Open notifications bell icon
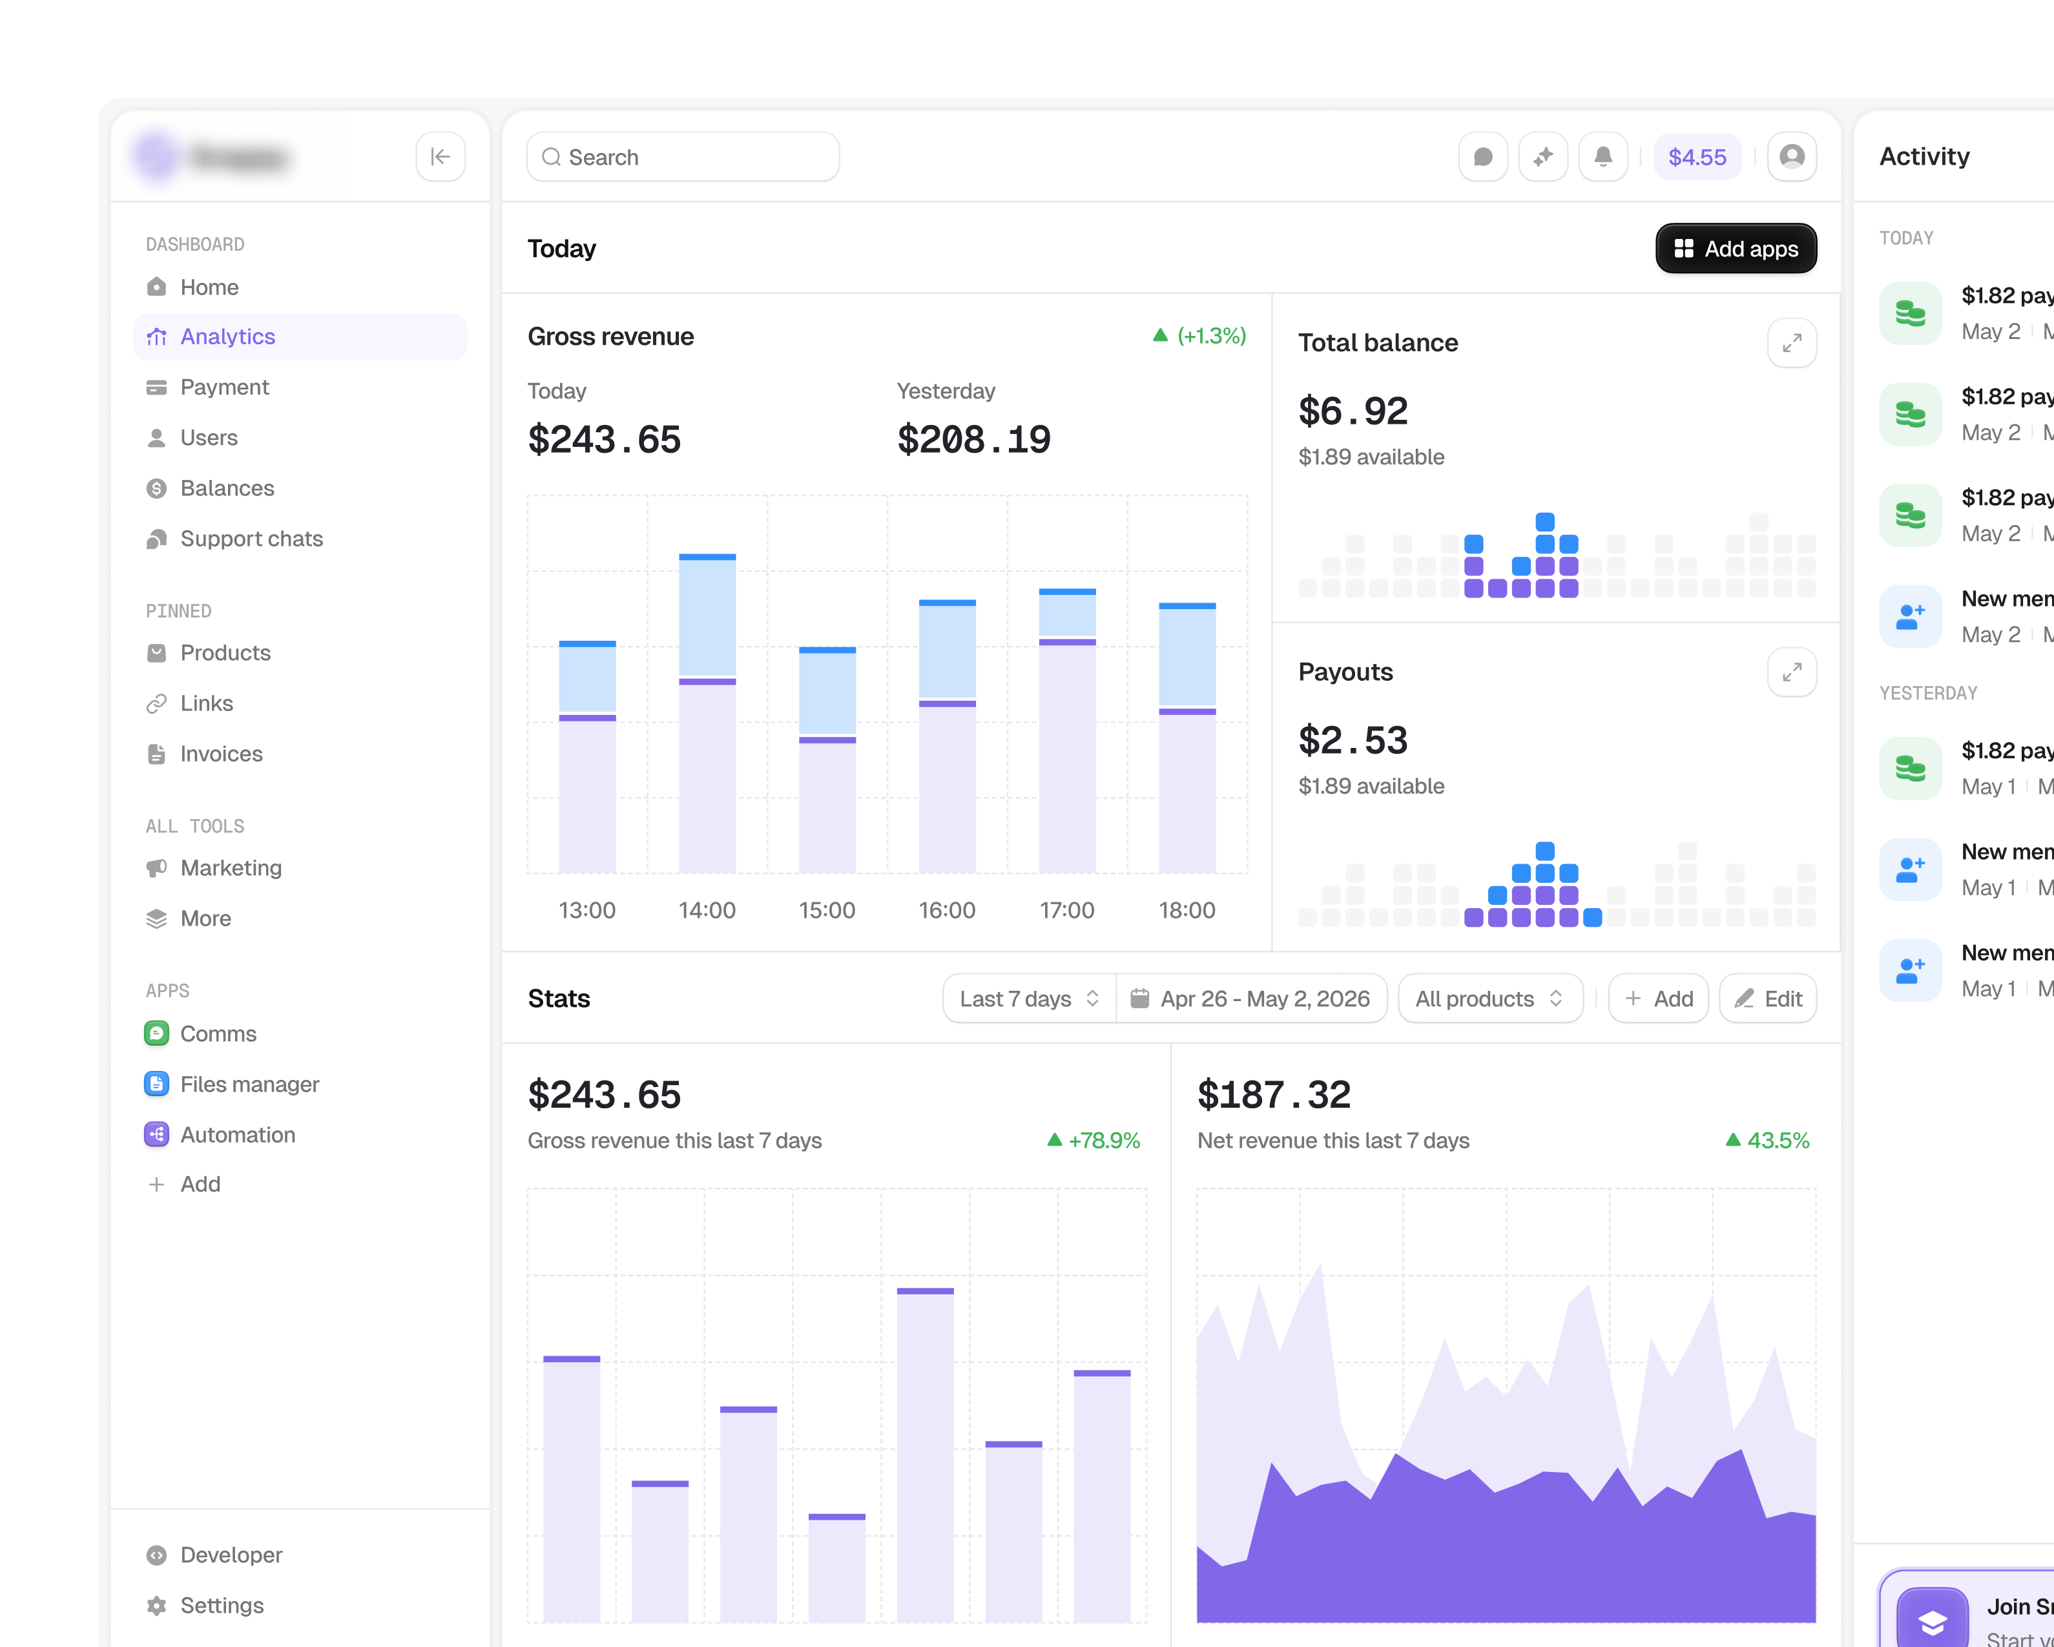Viewport: 2054px width, 1647px height. 1603,156
